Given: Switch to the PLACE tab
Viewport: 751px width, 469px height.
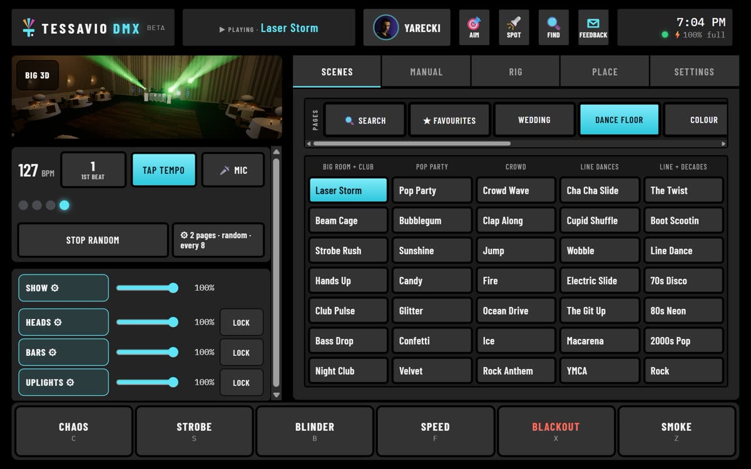Looking at the screenshot, I should click(605, 71).
